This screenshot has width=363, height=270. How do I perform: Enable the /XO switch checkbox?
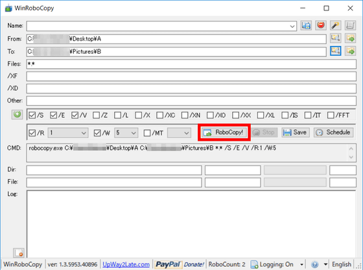pyautogui.click(x=210, y=115)
